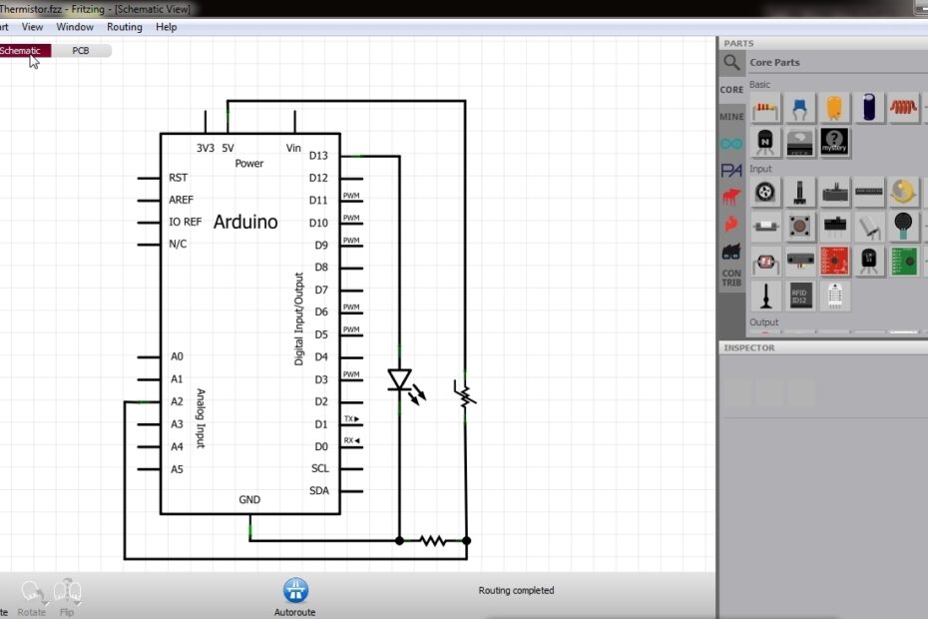Open the parts search magnifier
The height and width of the screenshot is (619, 928).
[x=731, y=62]
